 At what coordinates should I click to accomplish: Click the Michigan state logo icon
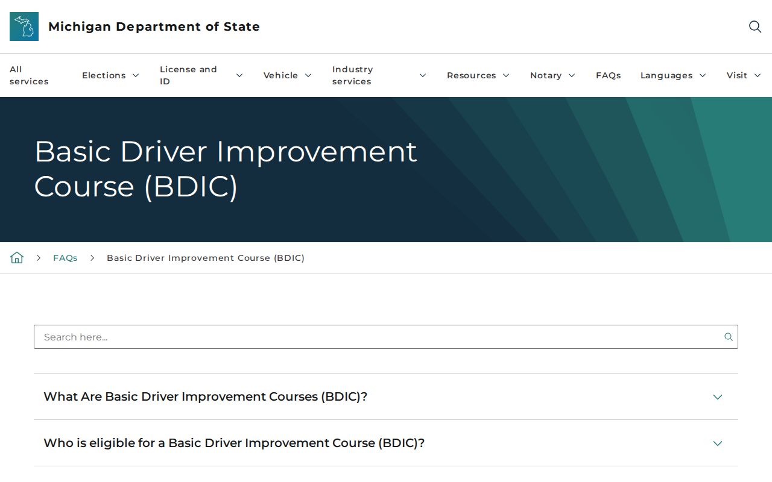click(24, 27)
